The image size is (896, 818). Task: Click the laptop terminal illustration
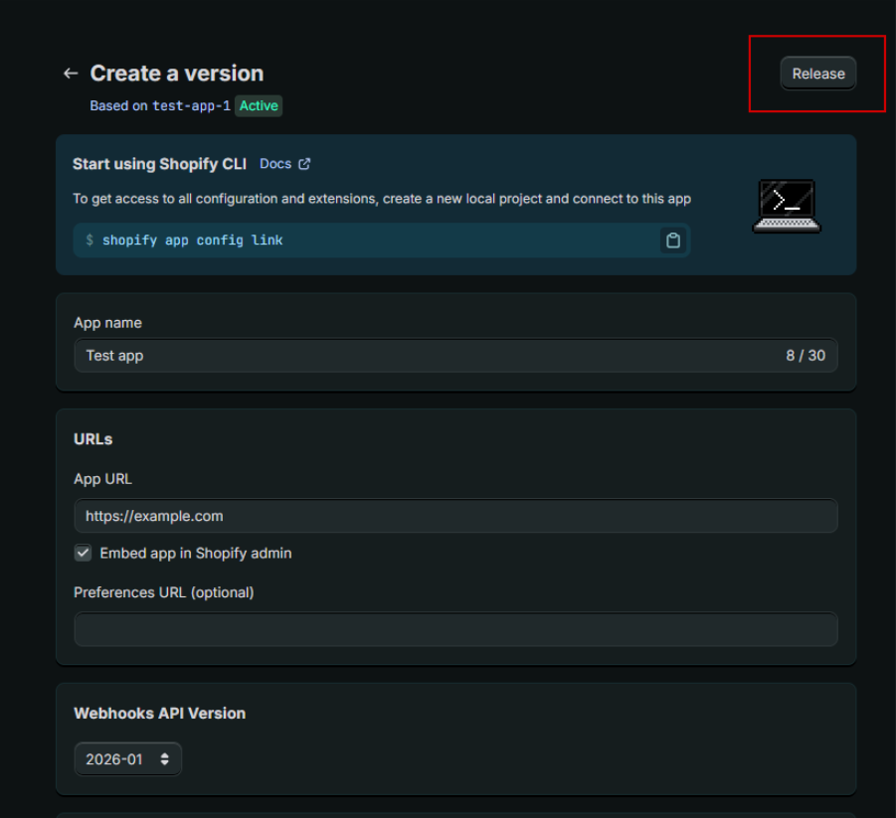pos(787,206)
